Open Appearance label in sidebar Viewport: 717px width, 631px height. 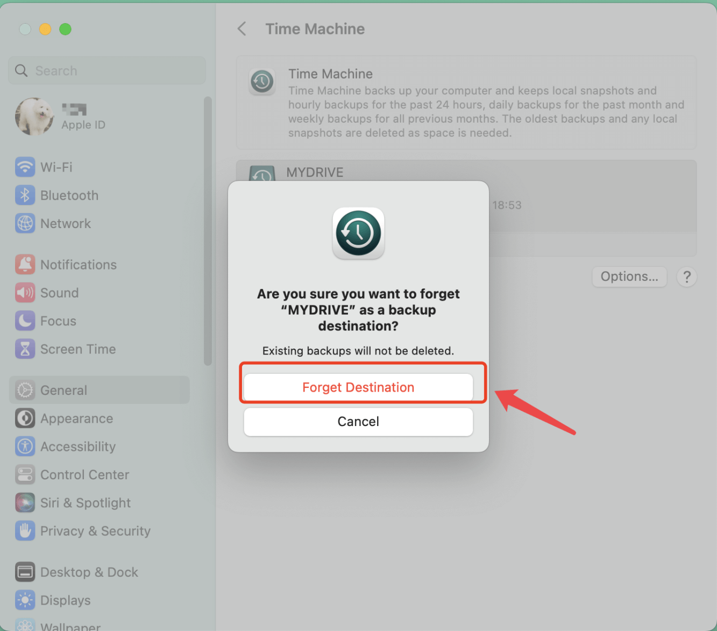click(77, 419)
